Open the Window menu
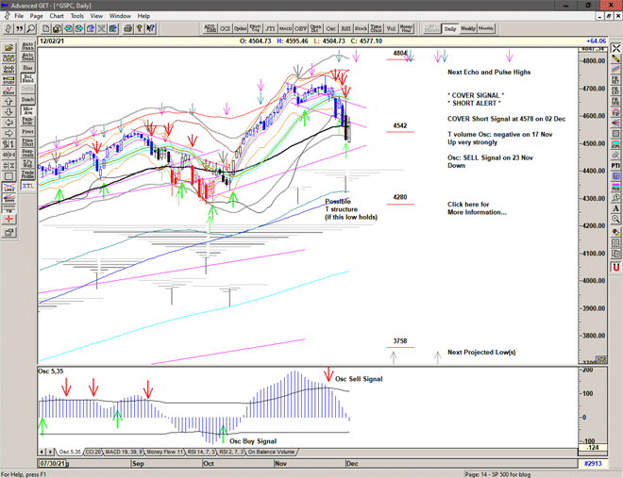623x478 pixels. tap(120, 16)
